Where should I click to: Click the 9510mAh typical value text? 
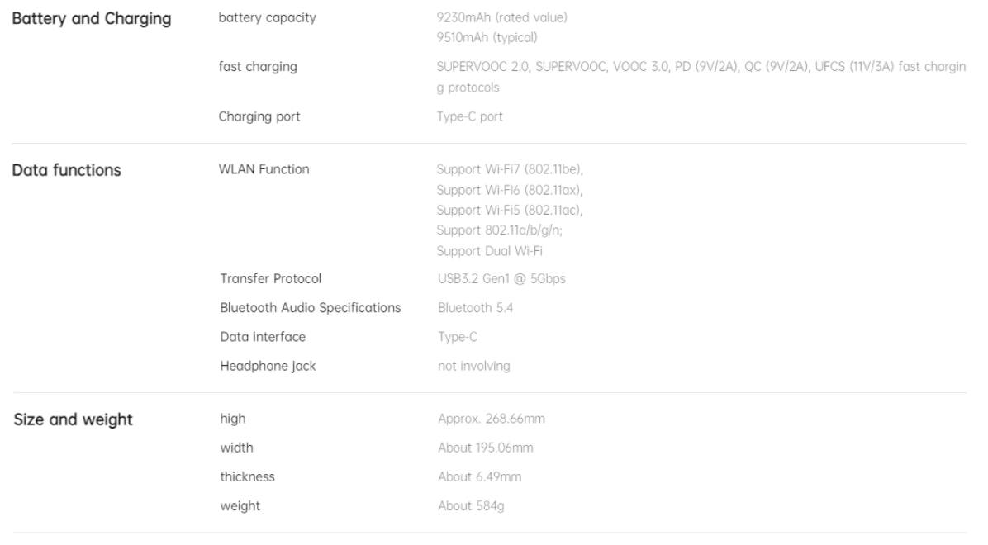(487, 38)
